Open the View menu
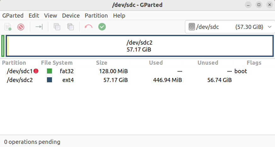Image resolution: width=275 pixels, height=147 pixels. point(50,16)
